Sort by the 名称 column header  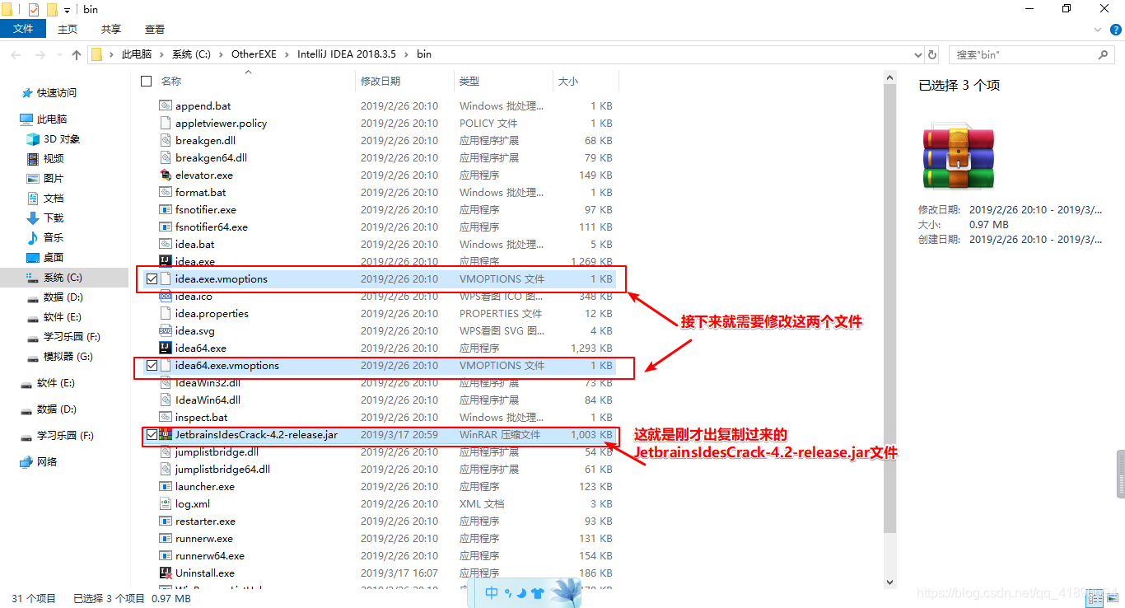171,81
